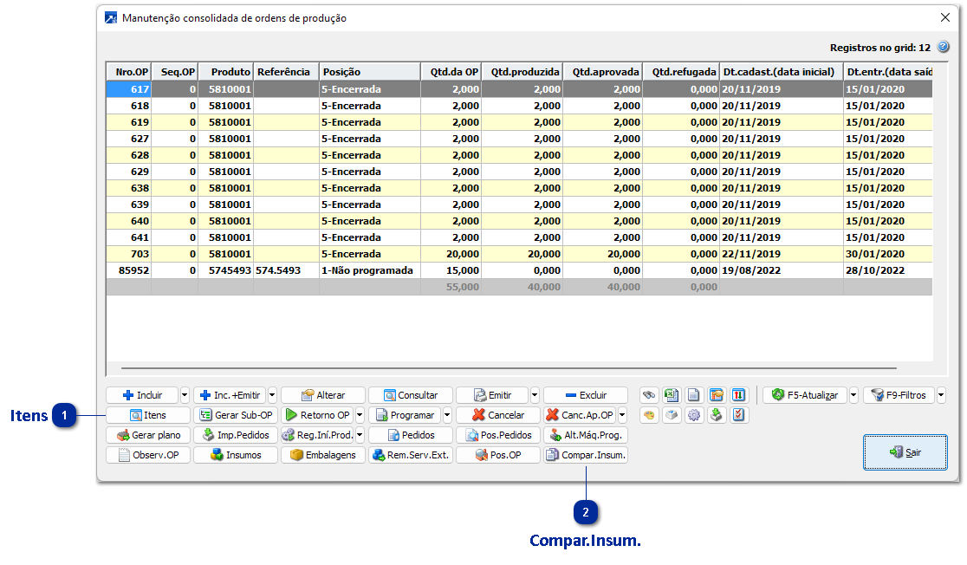Image resolution: width=967 pixels, height=565 pixels.
Task: Click the red-green sort arrows icon
Action: [738, 394]
